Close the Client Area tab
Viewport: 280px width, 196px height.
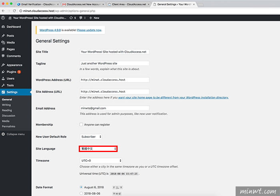coord(148,4)
